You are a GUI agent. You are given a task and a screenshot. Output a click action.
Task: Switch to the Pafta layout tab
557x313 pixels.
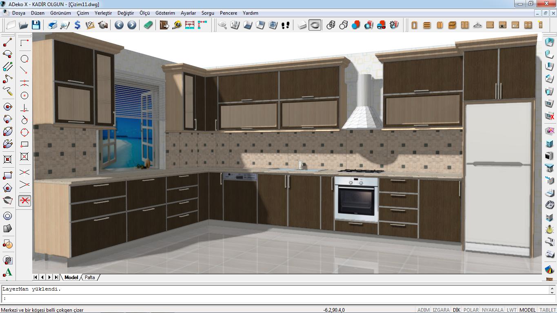(90, 277)
